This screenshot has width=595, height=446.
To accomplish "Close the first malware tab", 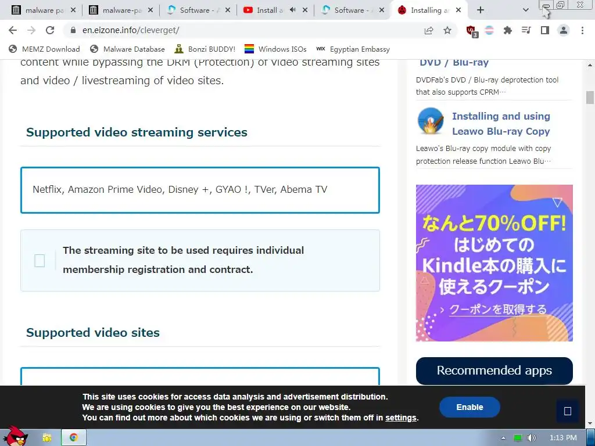I will (x=73, y=10).
